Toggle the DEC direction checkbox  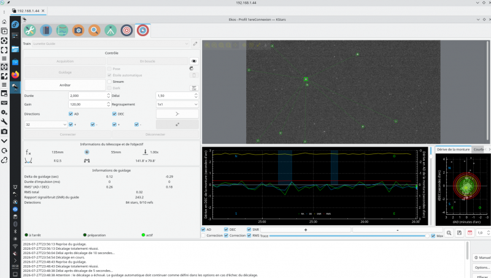point(114,114)
